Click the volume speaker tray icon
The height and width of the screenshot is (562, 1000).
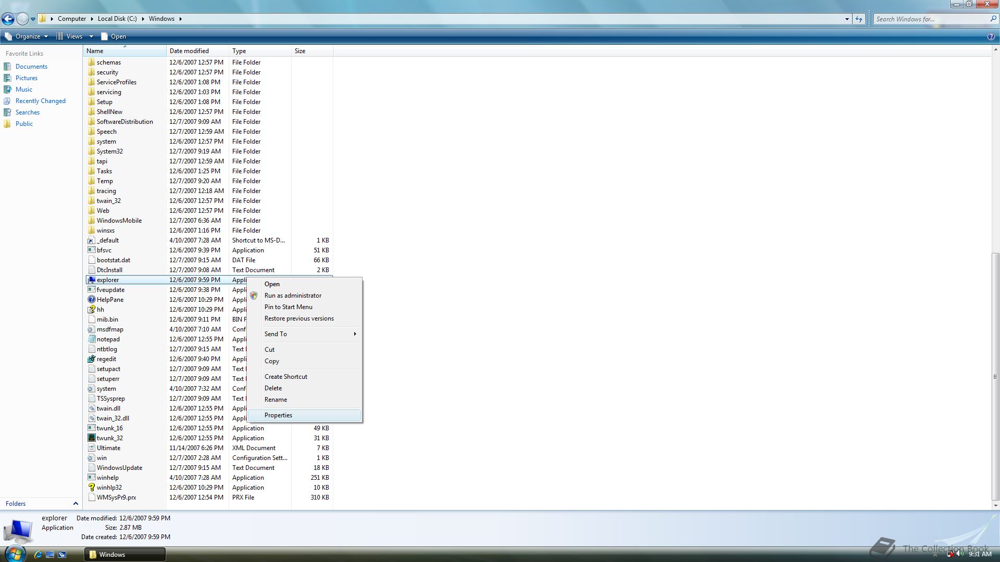click(960, 554)
